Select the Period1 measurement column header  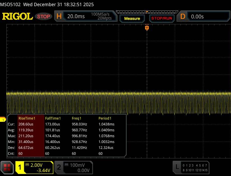(105, 118)
